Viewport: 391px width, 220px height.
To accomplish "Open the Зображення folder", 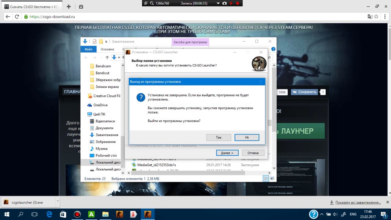I will click(105, 142).
